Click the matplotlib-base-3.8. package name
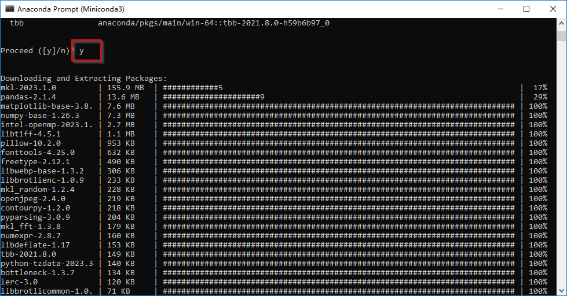 46,106
